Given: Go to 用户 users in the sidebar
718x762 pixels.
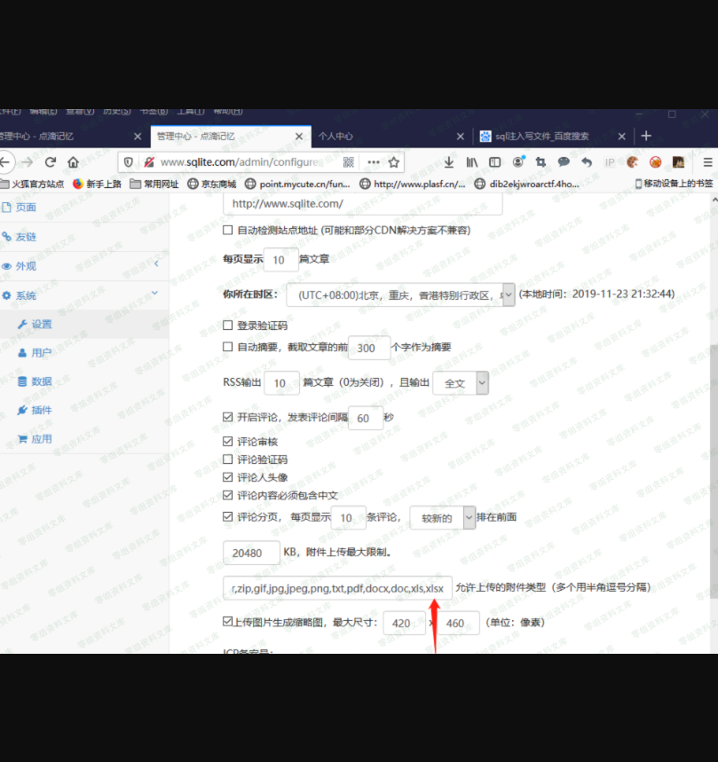Looking at the screenshot, I should 41,352.
